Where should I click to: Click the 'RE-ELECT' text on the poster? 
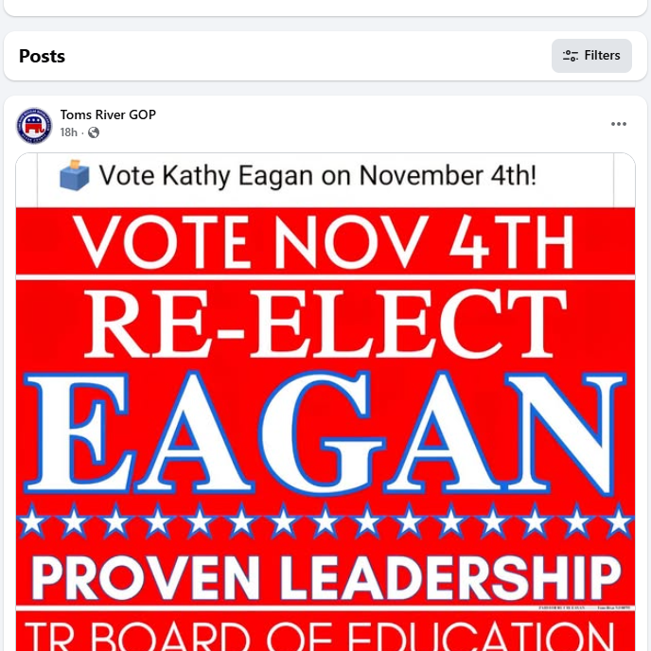(325, 322)
